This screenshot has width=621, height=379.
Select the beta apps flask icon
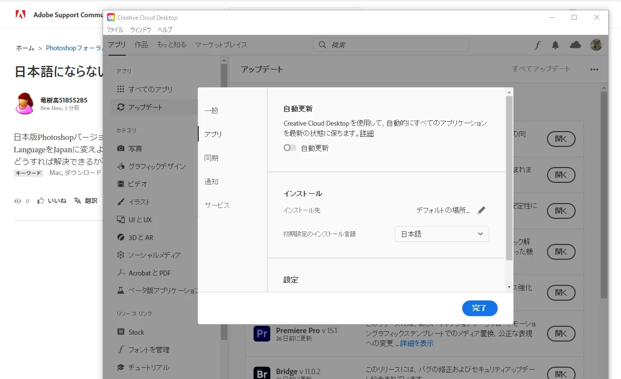click(x=120, y=290)
